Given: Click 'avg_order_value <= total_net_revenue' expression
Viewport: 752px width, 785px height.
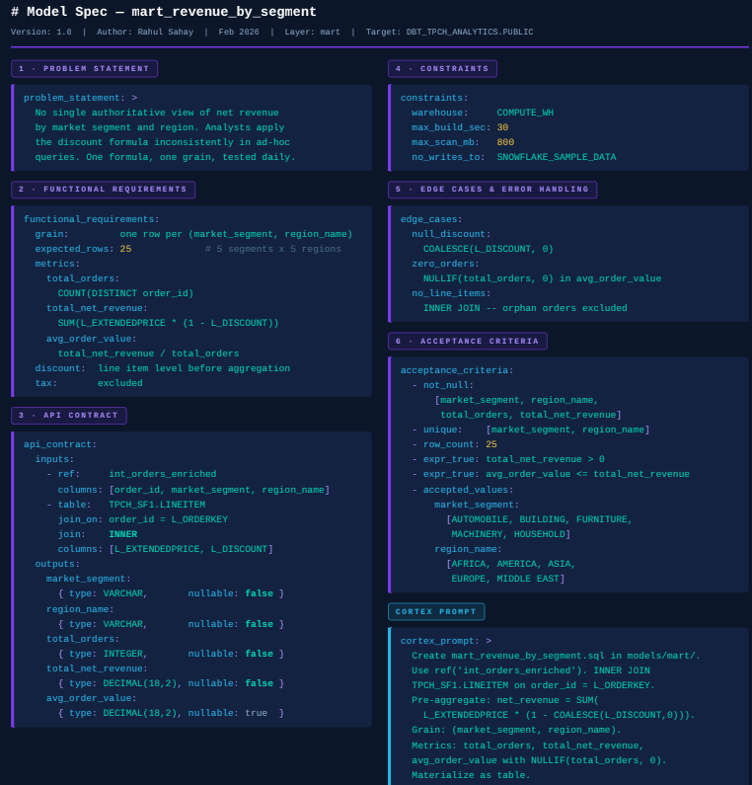Looking at the screenshot, I should (x=588, y=474).
